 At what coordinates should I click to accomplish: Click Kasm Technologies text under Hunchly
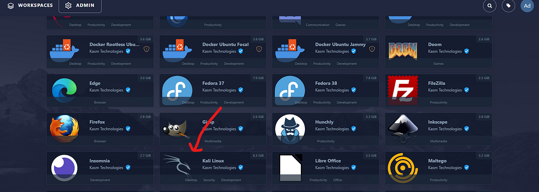332,129
